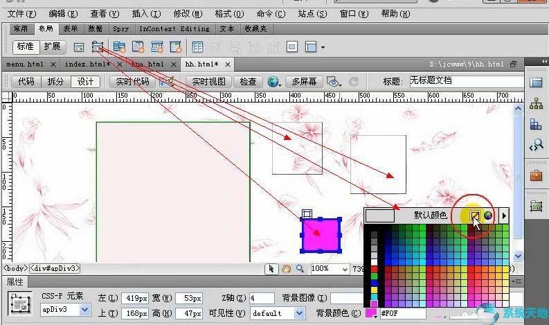
Task: Click the Insert Div Tag icon
Action: (x=79, y=47)
